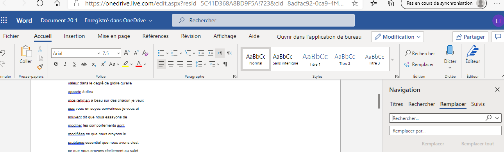Image resolution: width=504 pixels, height=152 pixels.
Task: Go to the browser home page icon
Action: pos(57,4)
